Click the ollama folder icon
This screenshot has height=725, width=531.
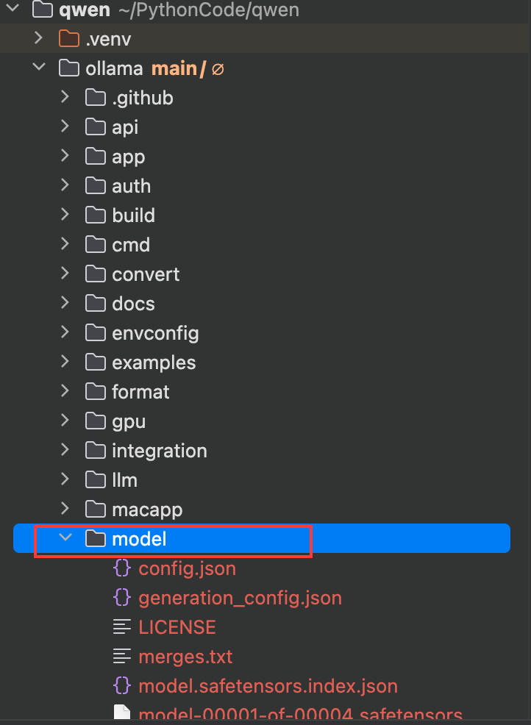[68, 68]
